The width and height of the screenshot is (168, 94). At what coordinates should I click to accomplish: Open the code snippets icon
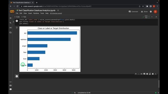tap(10, 82)
